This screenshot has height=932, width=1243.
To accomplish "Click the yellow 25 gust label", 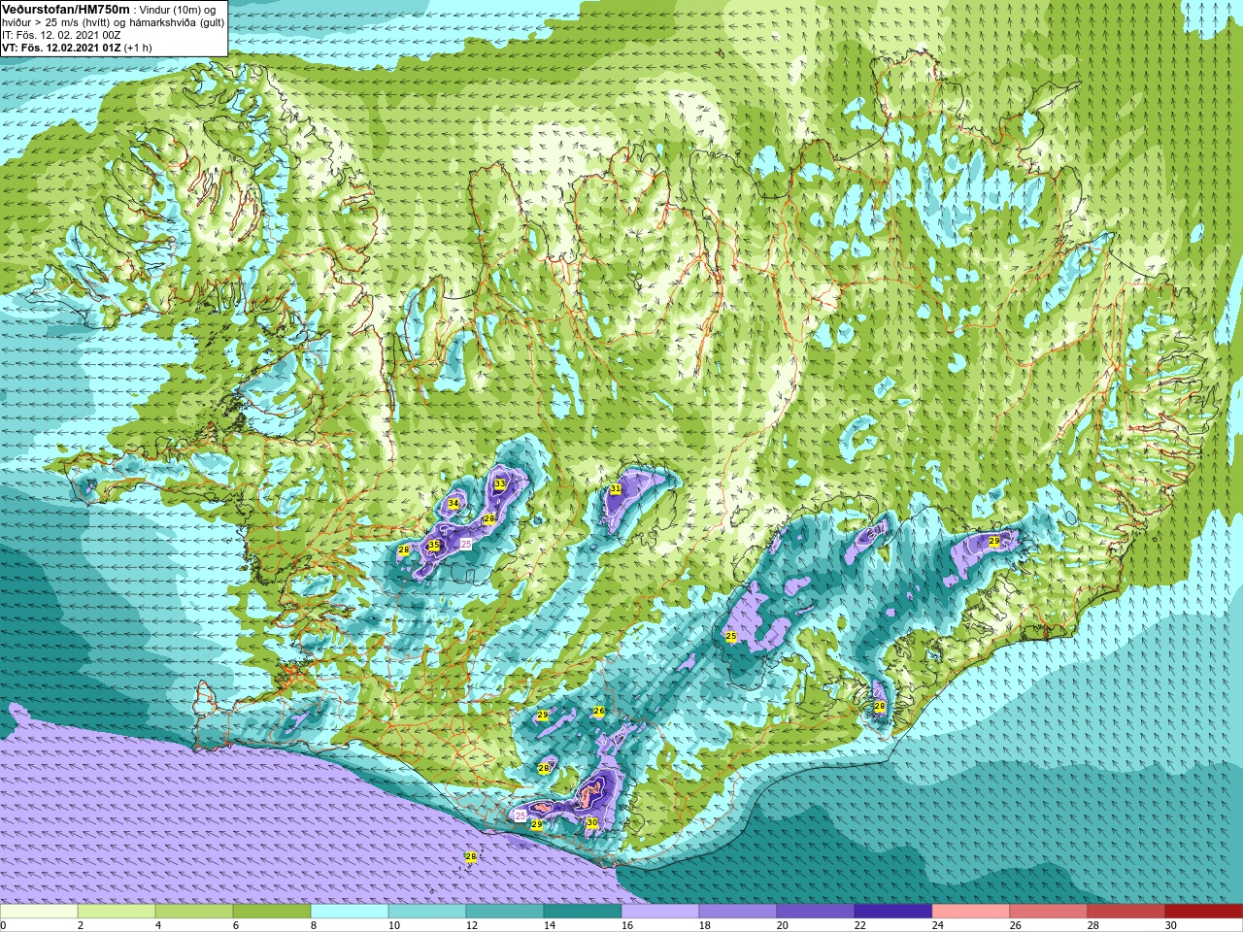I will tap(731, 636).
